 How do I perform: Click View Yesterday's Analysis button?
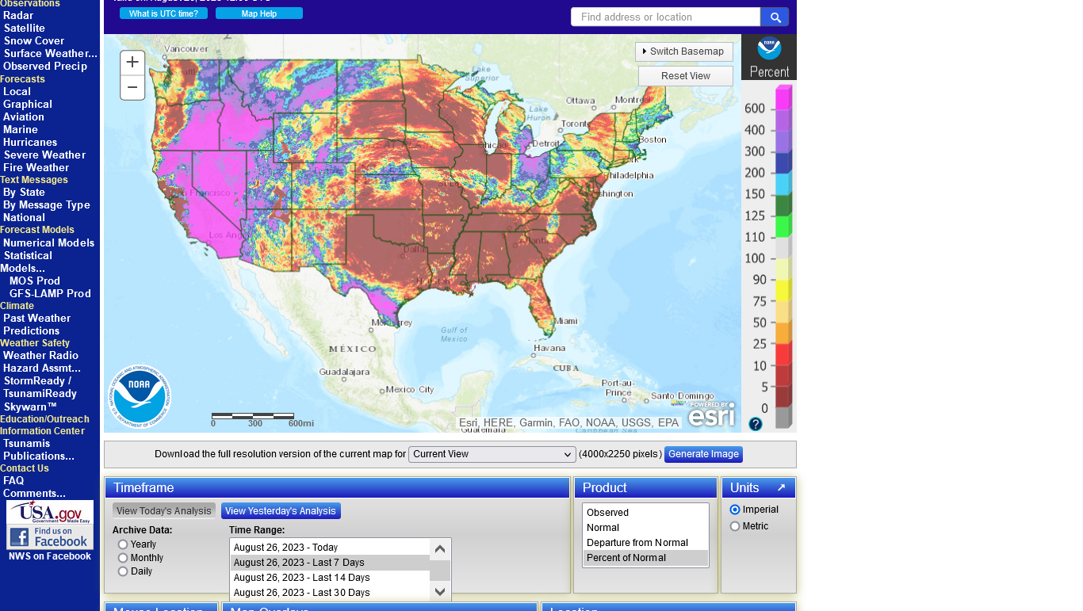point(281,511)
